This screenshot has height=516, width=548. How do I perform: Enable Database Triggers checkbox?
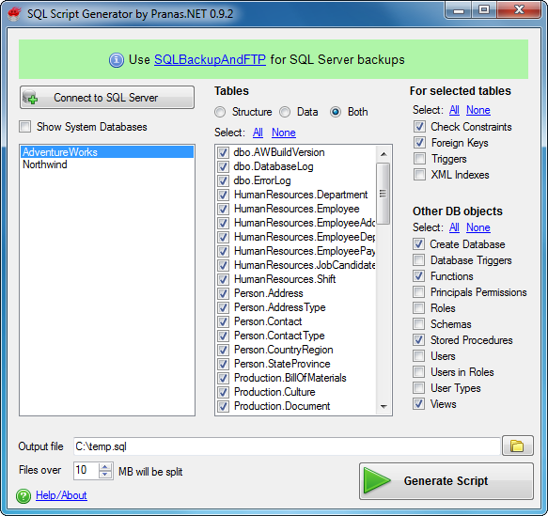coord(418,260)
